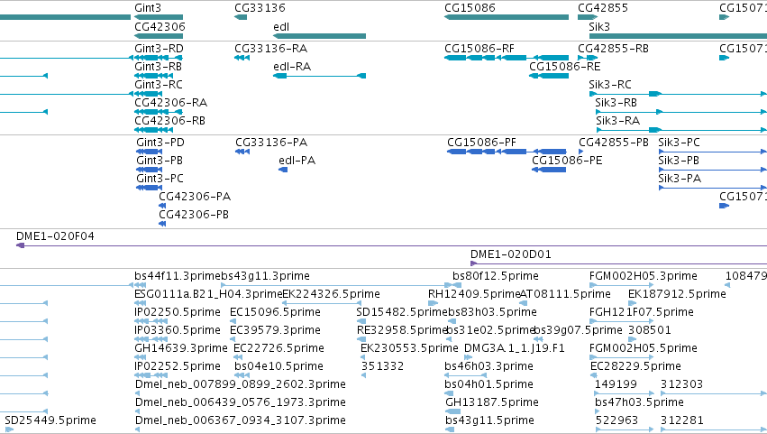Click the Sik3-RA transcript label
Screen dimensions: 767x434
coord(617,121)
